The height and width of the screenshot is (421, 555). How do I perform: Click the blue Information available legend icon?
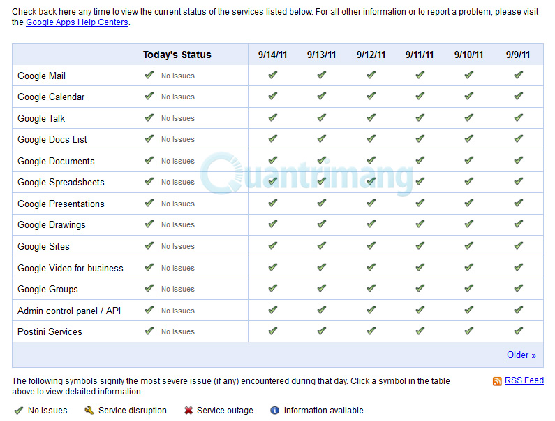point(275,411)
